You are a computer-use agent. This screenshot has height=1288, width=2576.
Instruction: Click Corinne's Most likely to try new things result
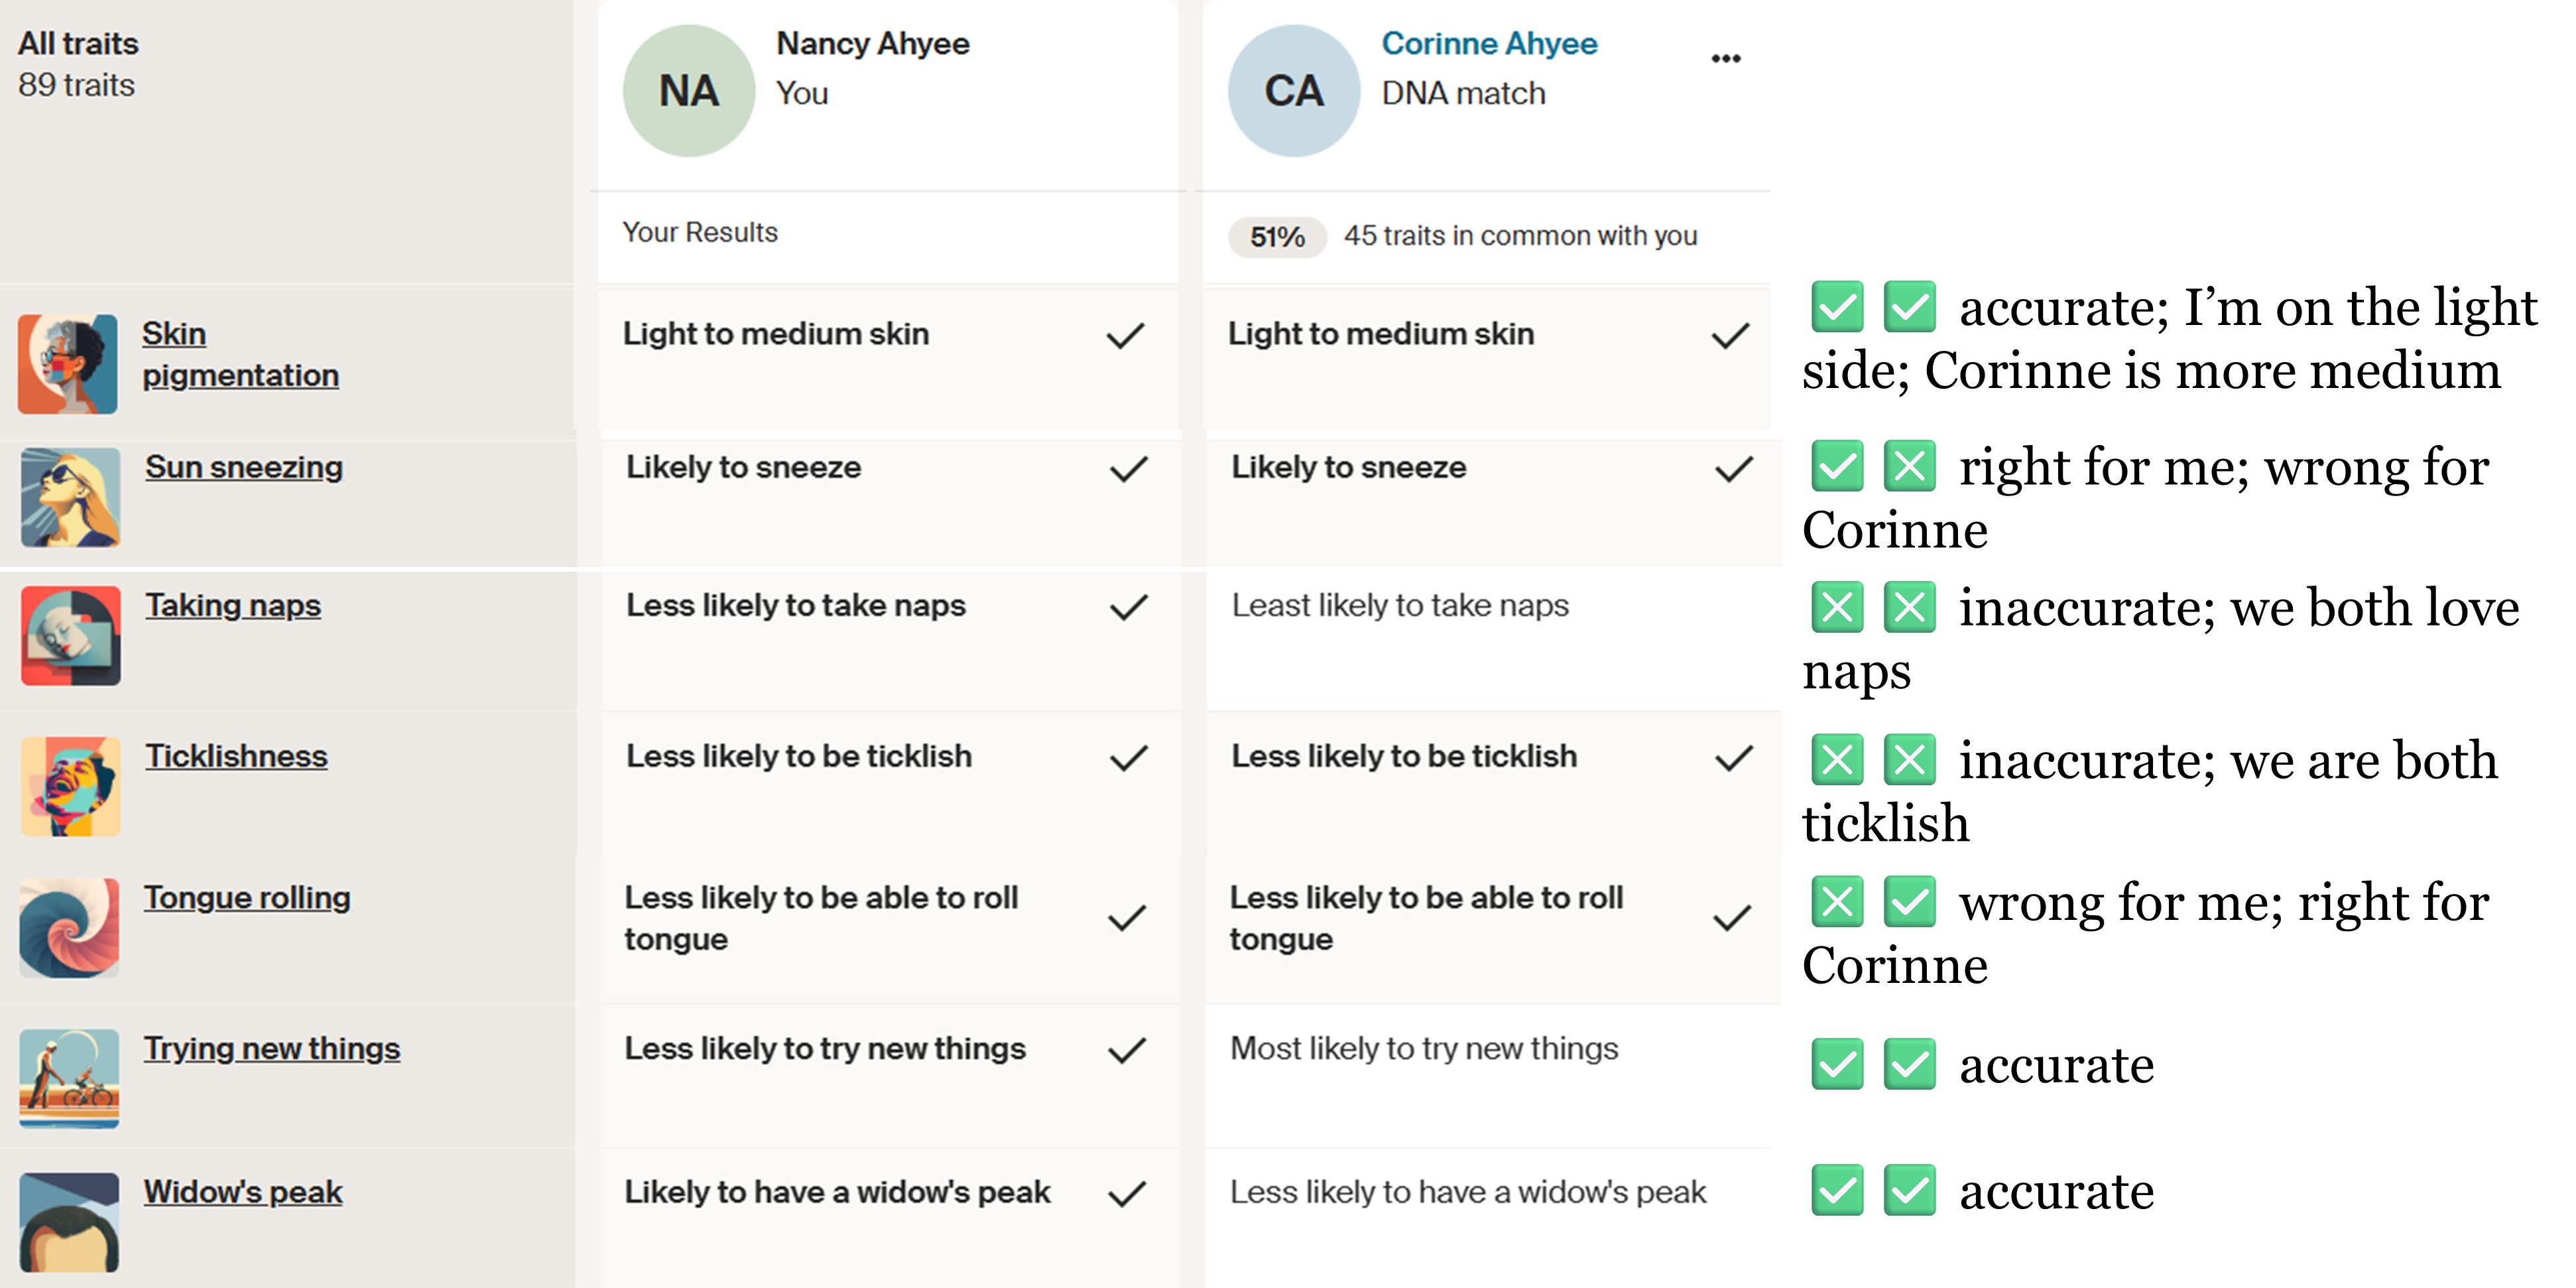click(x=1423, y=1048)
